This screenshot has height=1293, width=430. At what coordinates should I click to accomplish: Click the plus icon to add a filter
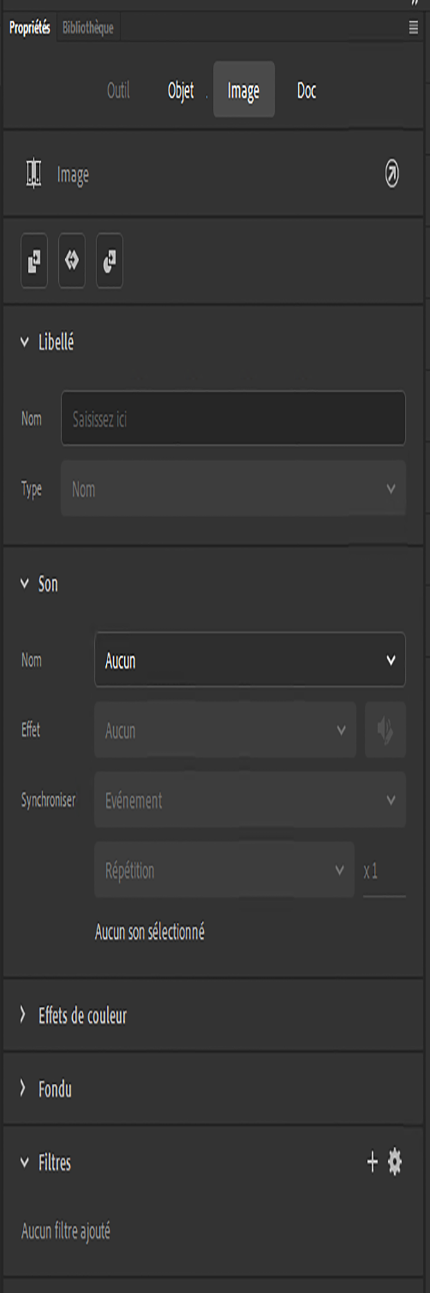[x=372, y=1162]
